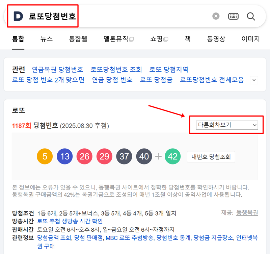The width and height of the screenshot is (270, 254).
Task: Open related search 로또 당첨금
Action: (156, 80)
